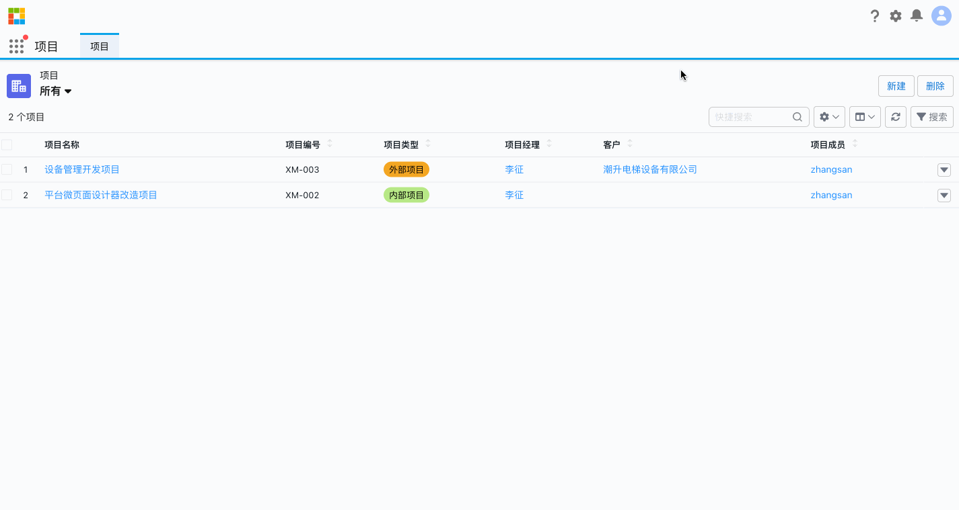
Task: Open the app launcher grid icon
Action: pyautogui.click(x=16, y=46)
